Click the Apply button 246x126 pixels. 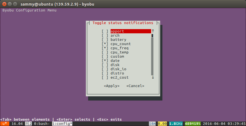pos(112,86)
